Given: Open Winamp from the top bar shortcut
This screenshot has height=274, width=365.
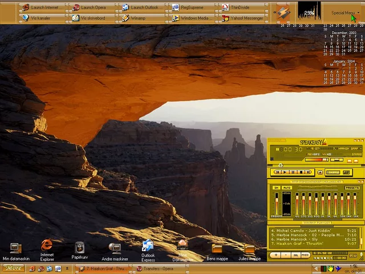Looking at the screenshot, I should point(143,18).
